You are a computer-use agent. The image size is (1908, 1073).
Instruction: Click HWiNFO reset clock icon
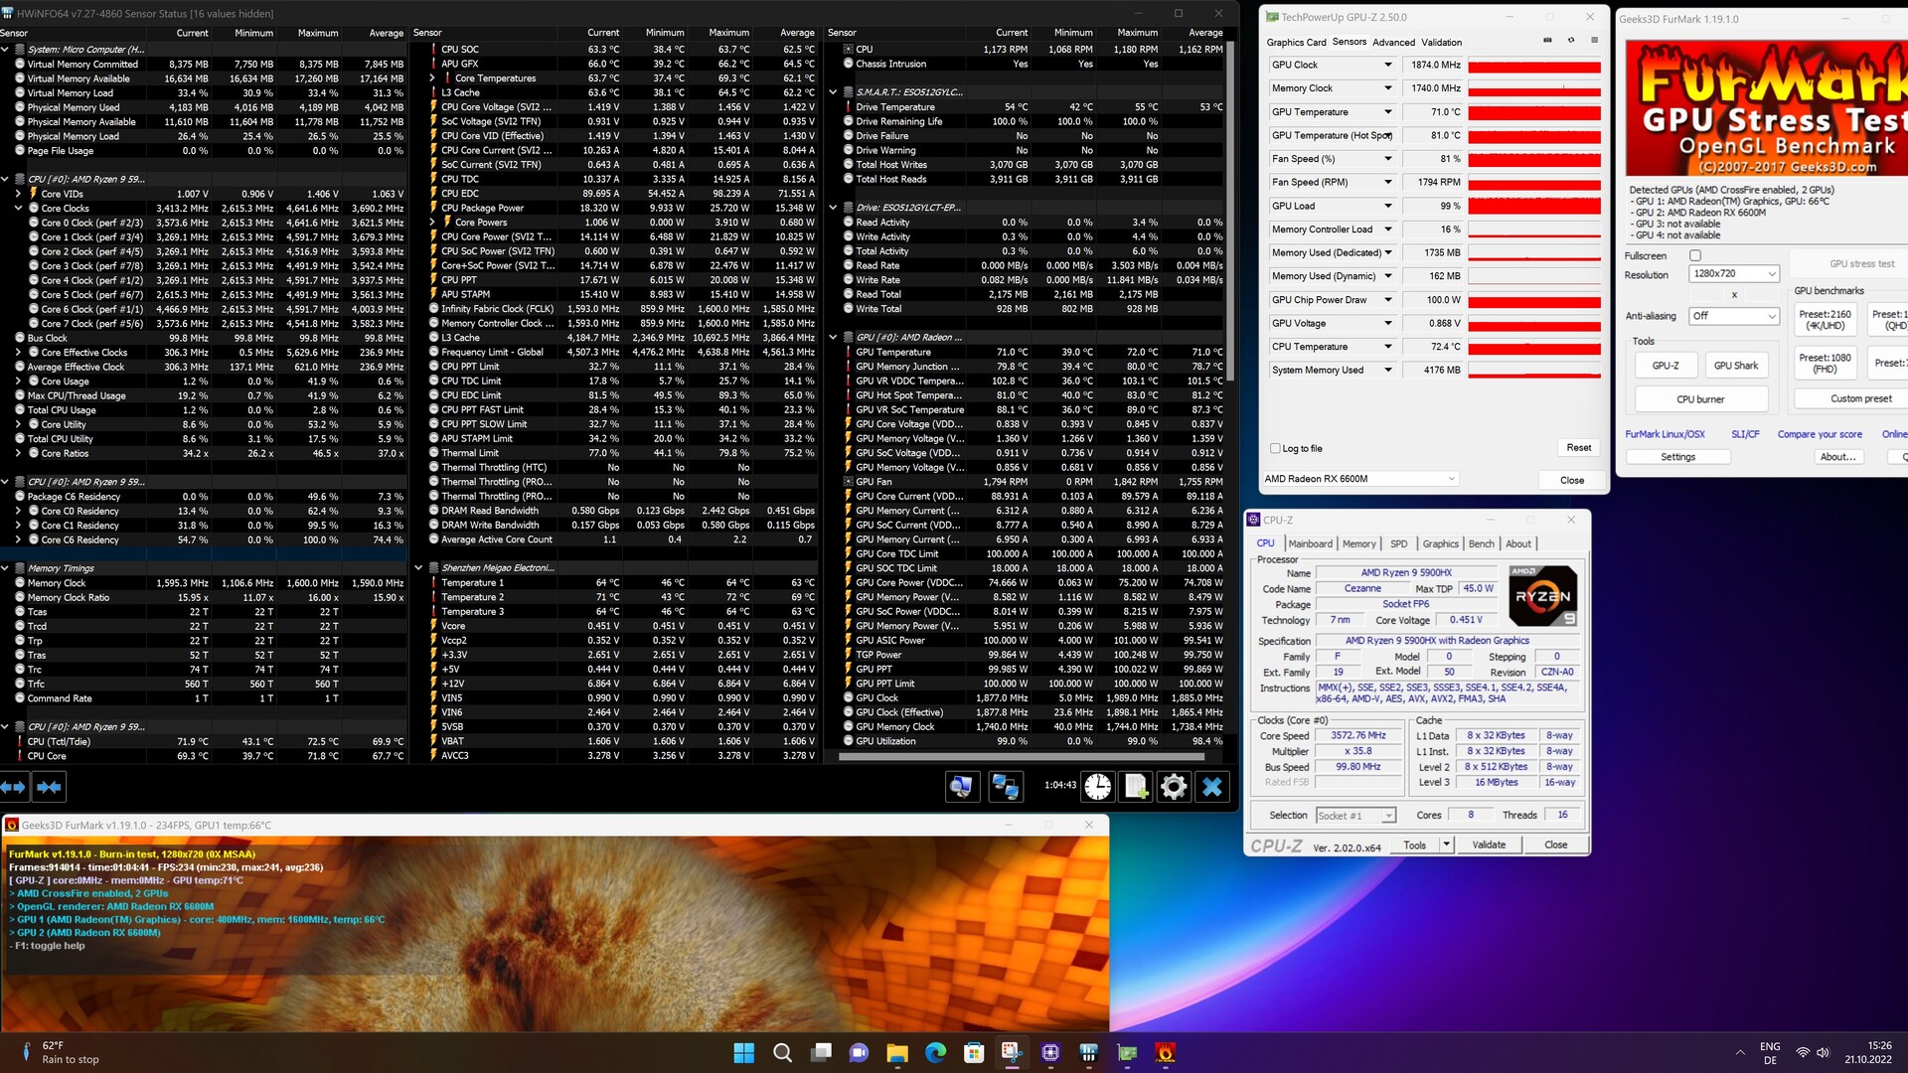pyautogui.click(x=1097, y=787)
